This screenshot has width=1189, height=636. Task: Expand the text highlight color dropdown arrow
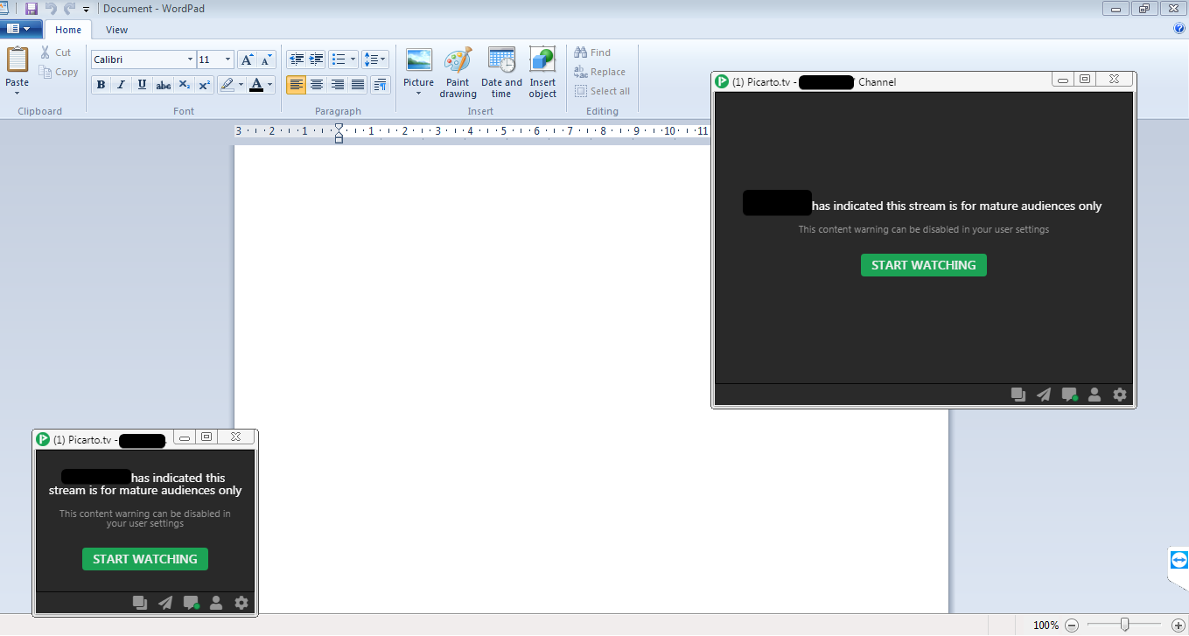(241, 85)
